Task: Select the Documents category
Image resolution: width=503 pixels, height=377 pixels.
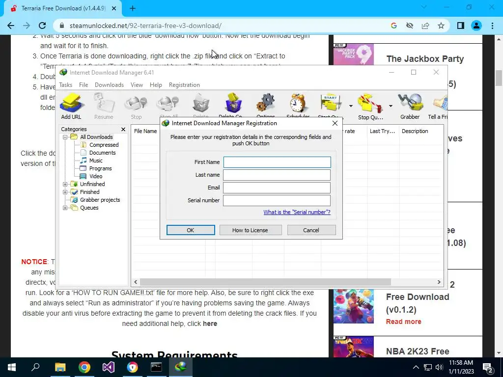Action: coord(102,153)
